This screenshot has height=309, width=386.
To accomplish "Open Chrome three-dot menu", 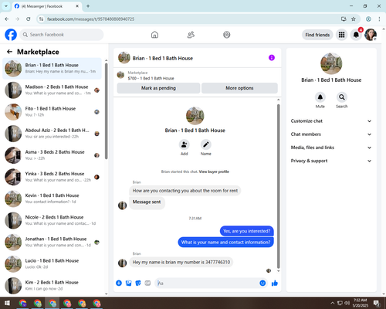I will 379,19.
